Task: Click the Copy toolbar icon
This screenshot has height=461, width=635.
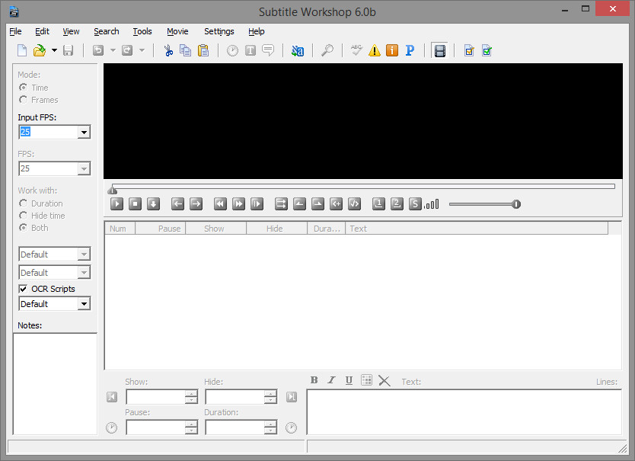Action: pos(186,51)
